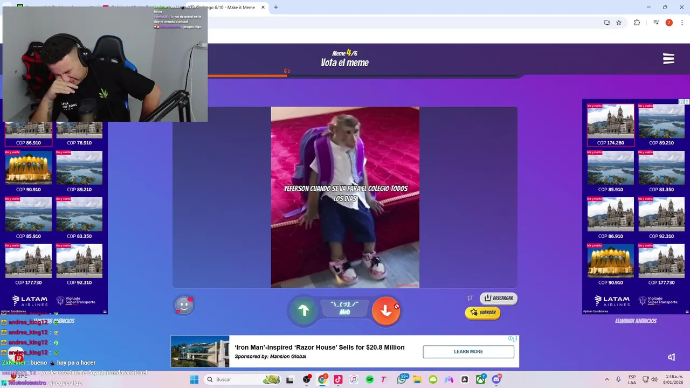
Task: Open TikTok from the taskbar
Action: 338,379
